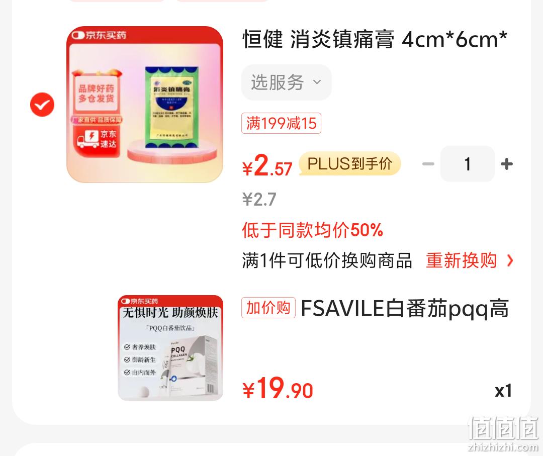Click the quantity field showing 1

pos(468,164)
